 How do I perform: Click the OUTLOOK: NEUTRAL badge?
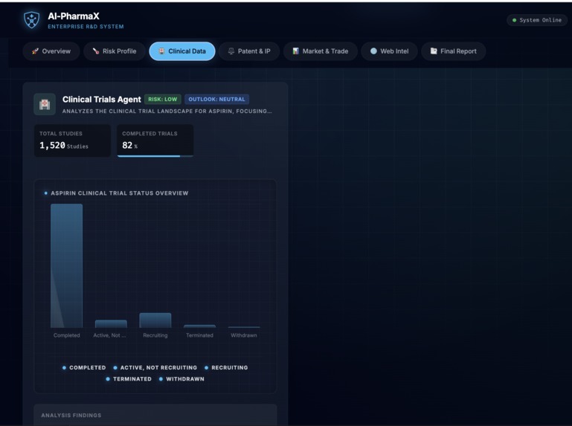216,99
